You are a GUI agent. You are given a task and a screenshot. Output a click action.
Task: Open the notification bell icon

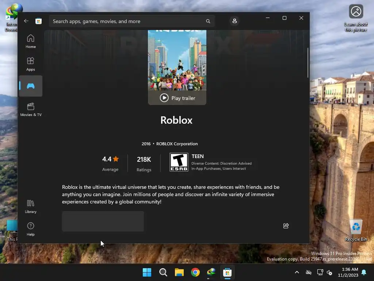364,272
